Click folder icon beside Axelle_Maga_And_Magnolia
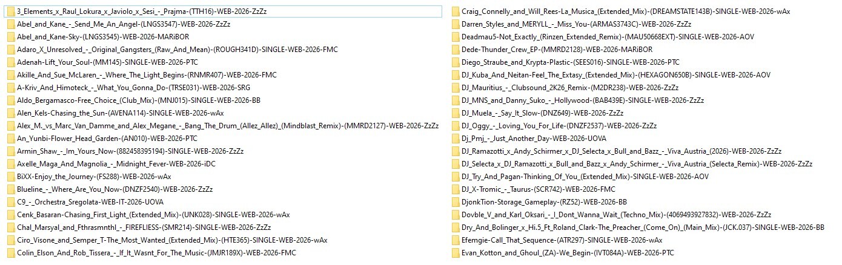This screenshot has height=265, width=842. click(10, 164)
